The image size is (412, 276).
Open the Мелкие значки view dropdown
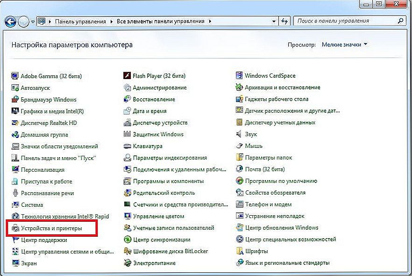pyautogui.click(x=344, y=45)
